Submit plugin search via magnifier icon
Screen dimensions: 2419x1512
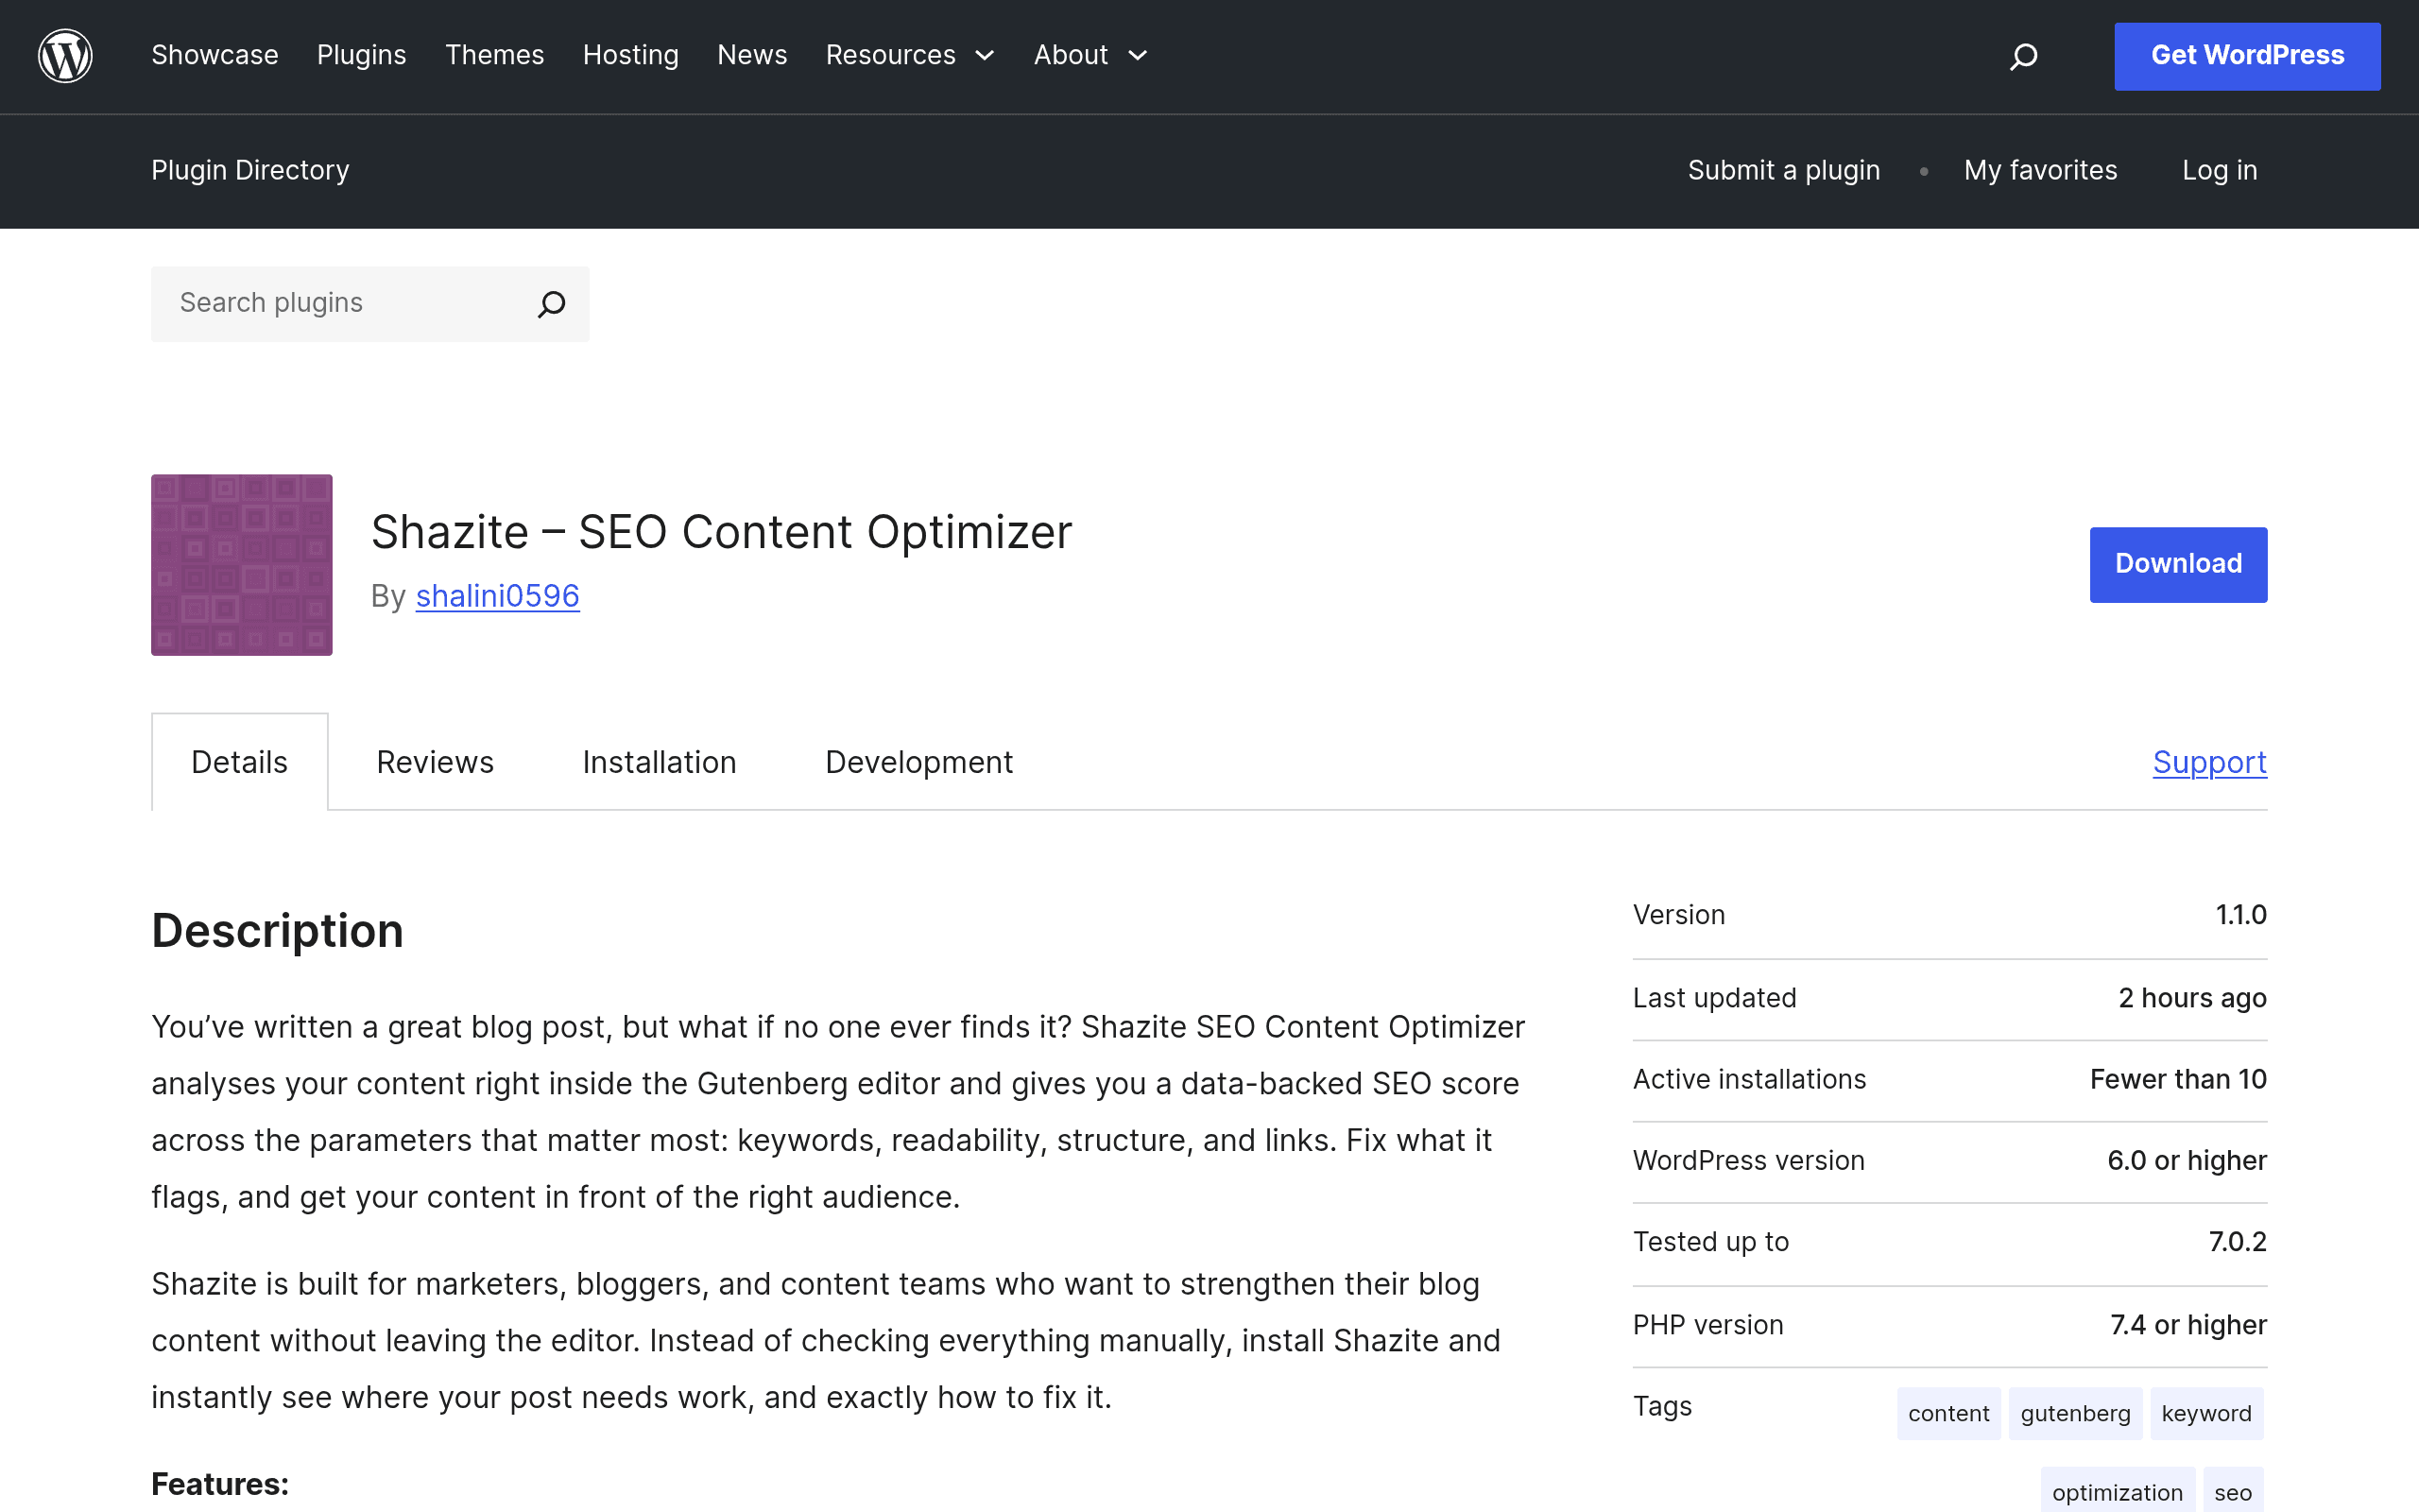click(552, 304)
